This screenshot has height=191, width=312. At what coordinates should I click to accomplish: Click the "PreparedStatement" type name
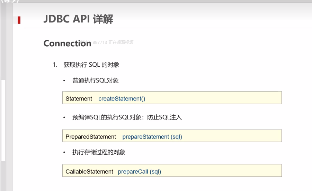click(x=91, y=137)
